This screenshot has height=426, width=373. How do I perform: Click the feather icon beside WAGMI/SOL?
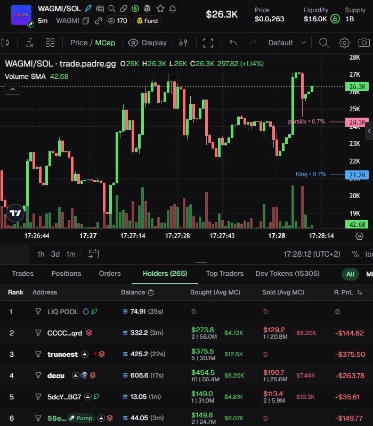coord(88,9)
